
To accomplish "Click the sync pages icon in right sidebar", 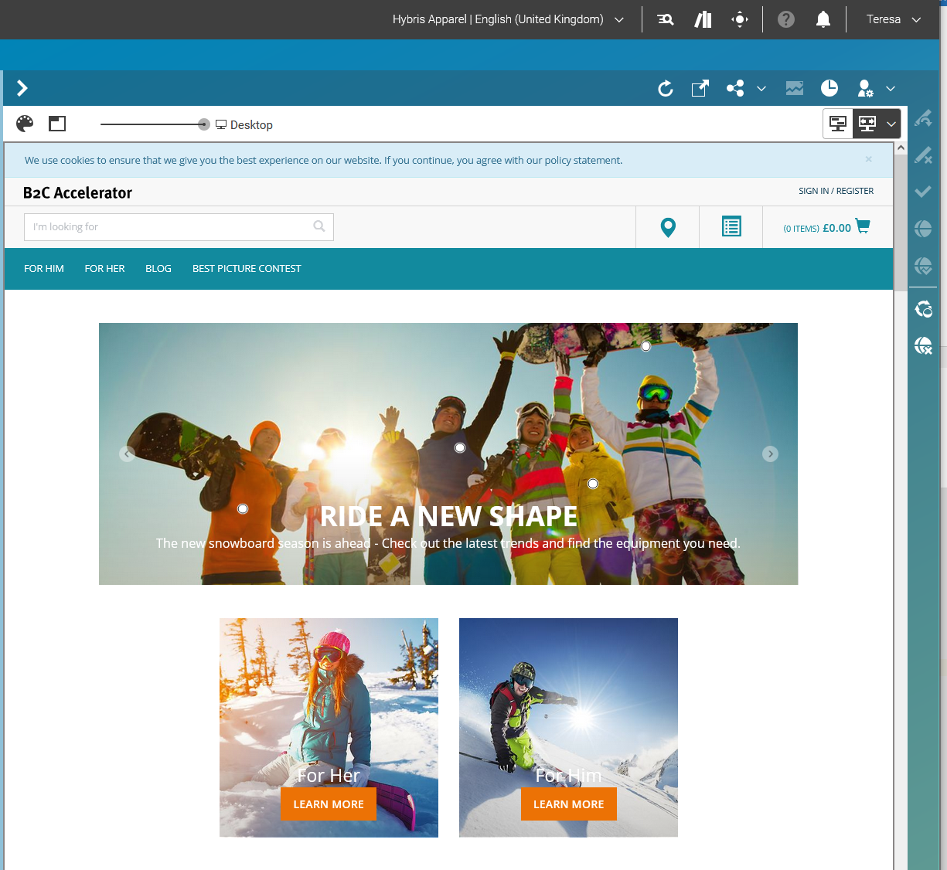I will [922, 308].
